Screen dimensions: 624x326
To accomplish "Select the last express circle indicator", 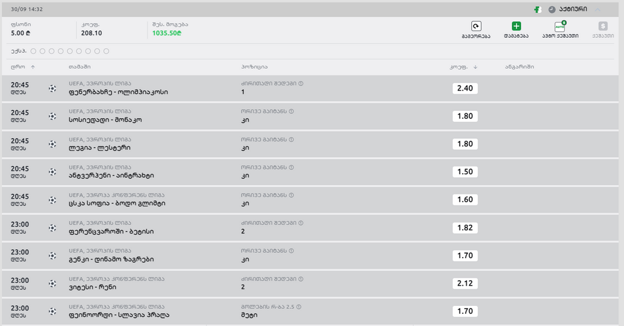I will (106, 51).
